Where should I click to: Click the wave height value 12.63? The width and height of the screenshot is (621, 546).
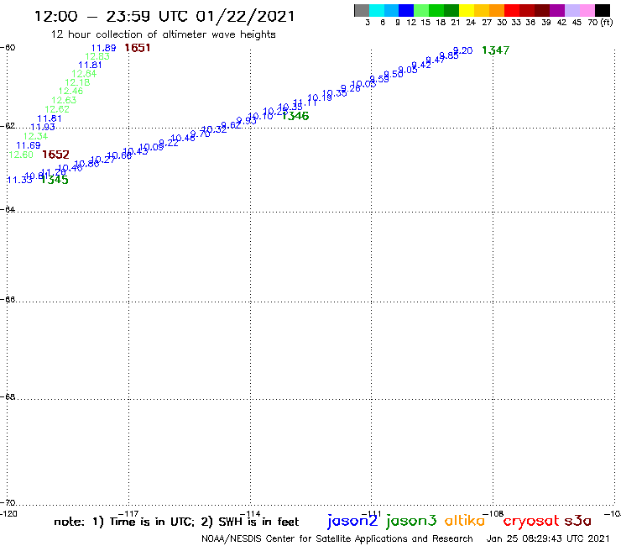pyautogui.click(x=64, y=100)
